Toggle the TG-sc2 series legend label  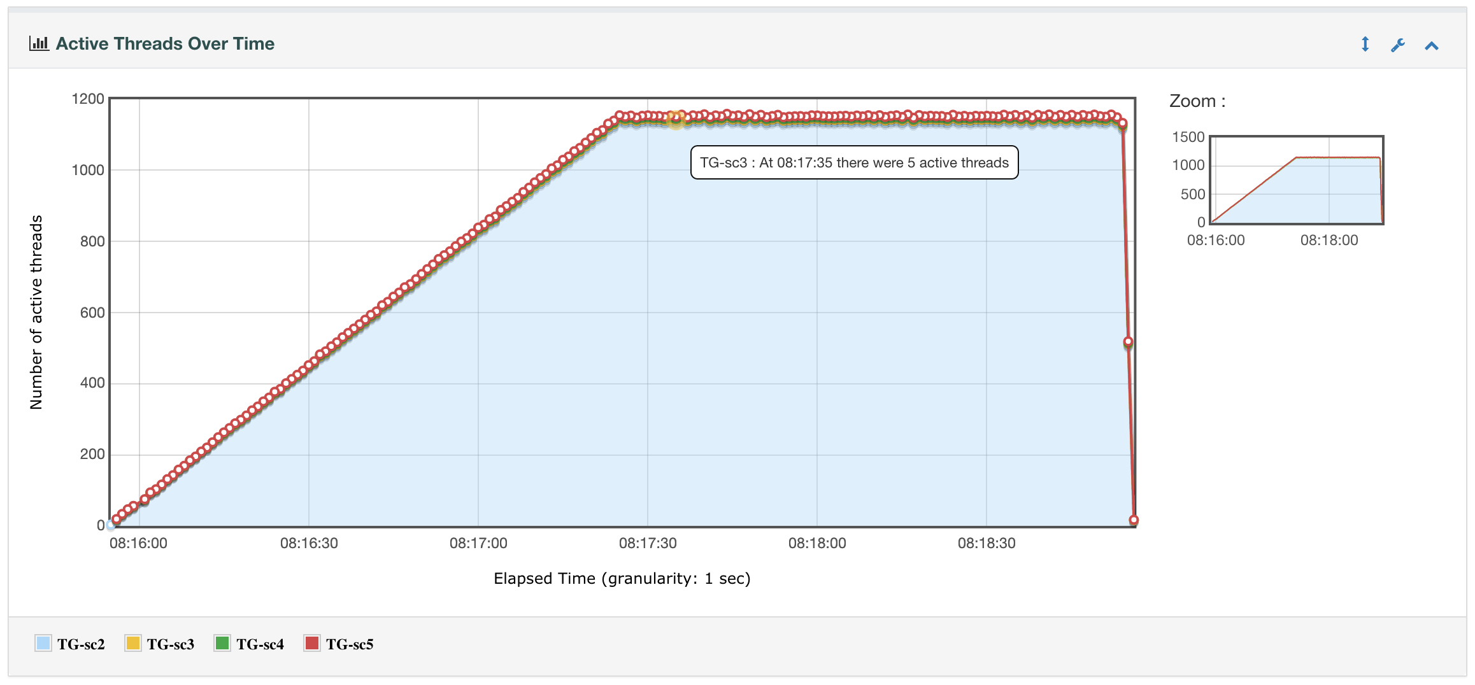[81, 644]
